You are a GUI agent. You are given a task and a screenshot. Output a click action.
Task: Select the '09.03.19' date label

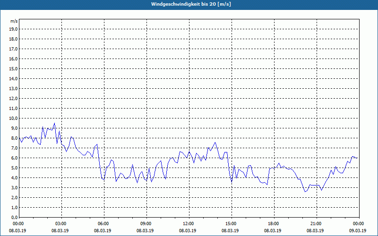358,230
